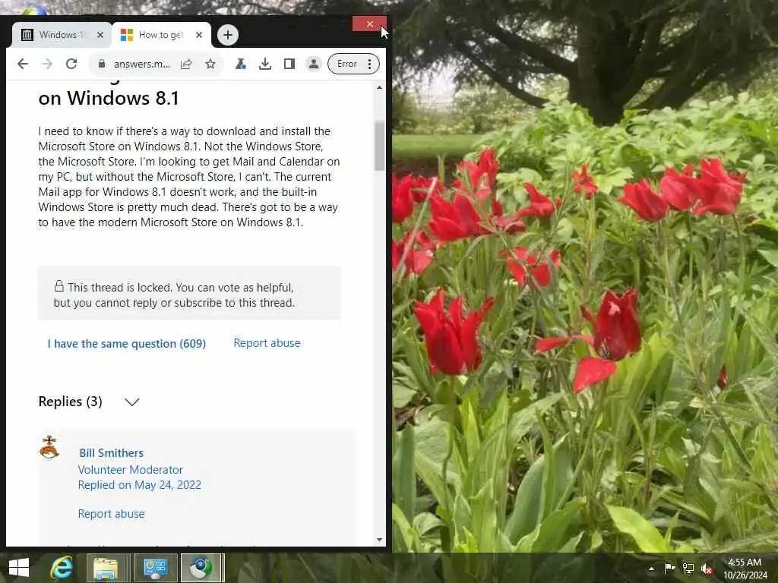Bookmark the page with the star icon

point(210,64)
